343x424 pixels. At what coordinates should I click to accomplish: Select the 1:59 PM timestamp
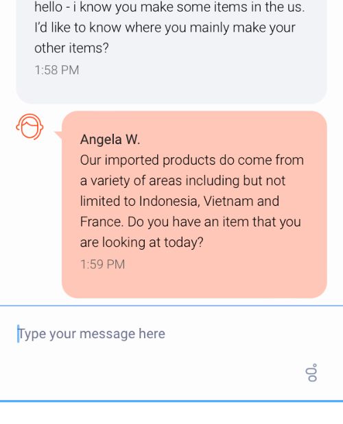pos(102,264)
